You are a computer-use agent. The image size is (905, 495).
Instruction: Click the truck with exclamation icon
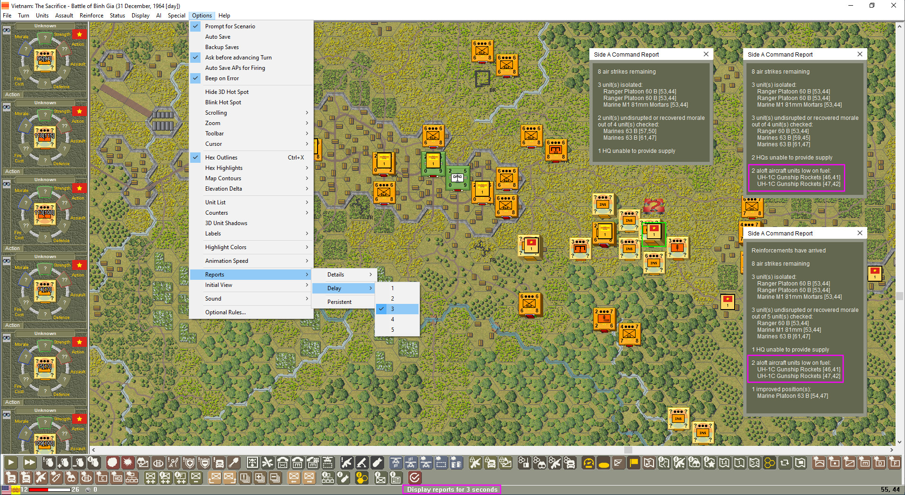218,463
